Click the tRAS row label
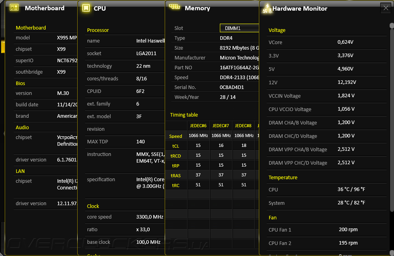 (176, 176)
